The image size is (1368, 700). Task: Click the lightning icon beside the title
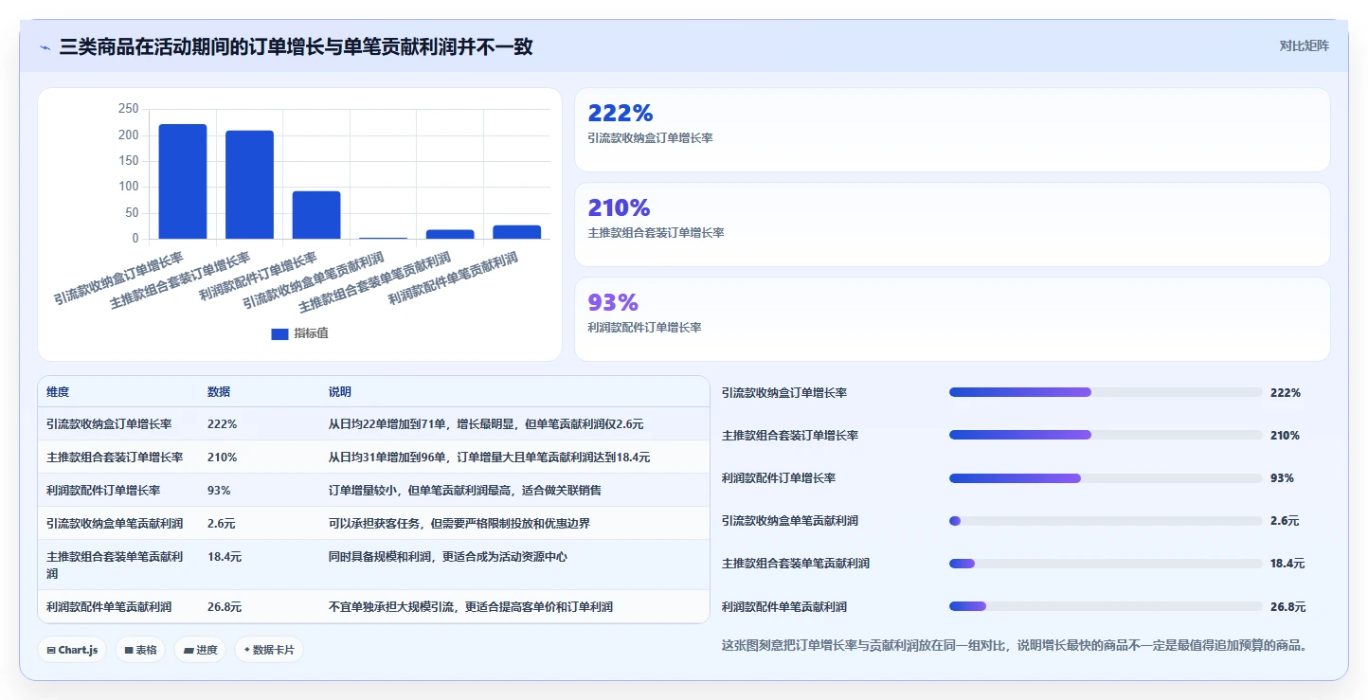45,46
